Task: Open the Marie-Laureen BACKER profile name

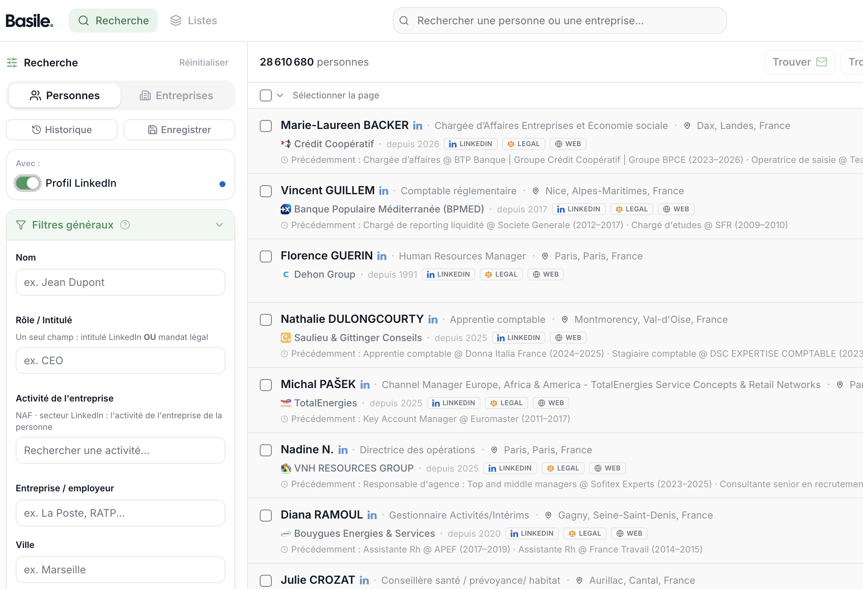Action: [345, 125]
